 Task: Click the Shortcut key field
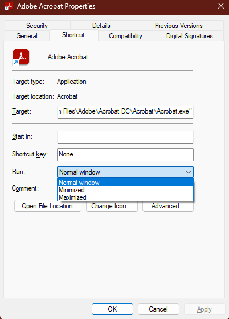click(125, 155)
